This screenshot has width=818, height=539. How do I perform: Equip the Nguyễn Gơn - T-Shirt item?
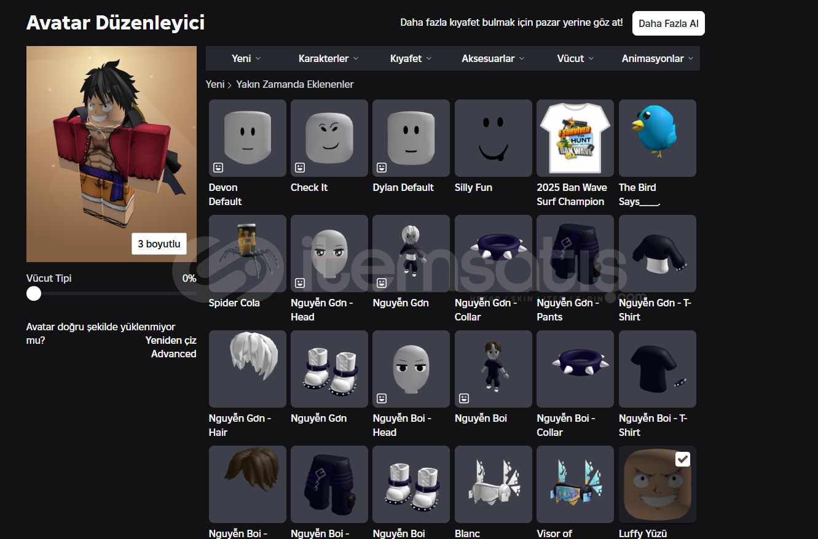(658, 254)
